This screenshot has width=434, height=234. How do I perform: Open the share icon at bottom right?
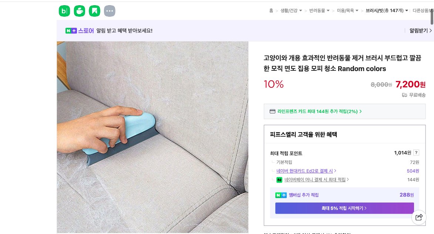click(419, 218)
